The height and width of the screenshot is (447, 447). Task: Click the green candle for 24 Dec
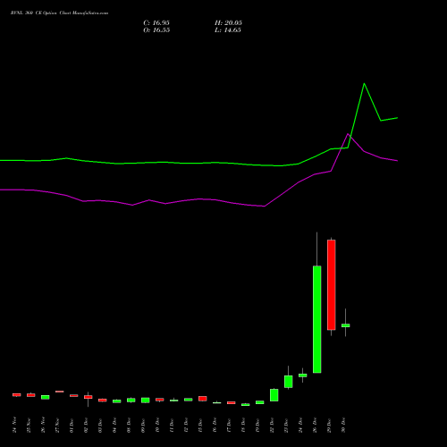[x=303, y=375]
